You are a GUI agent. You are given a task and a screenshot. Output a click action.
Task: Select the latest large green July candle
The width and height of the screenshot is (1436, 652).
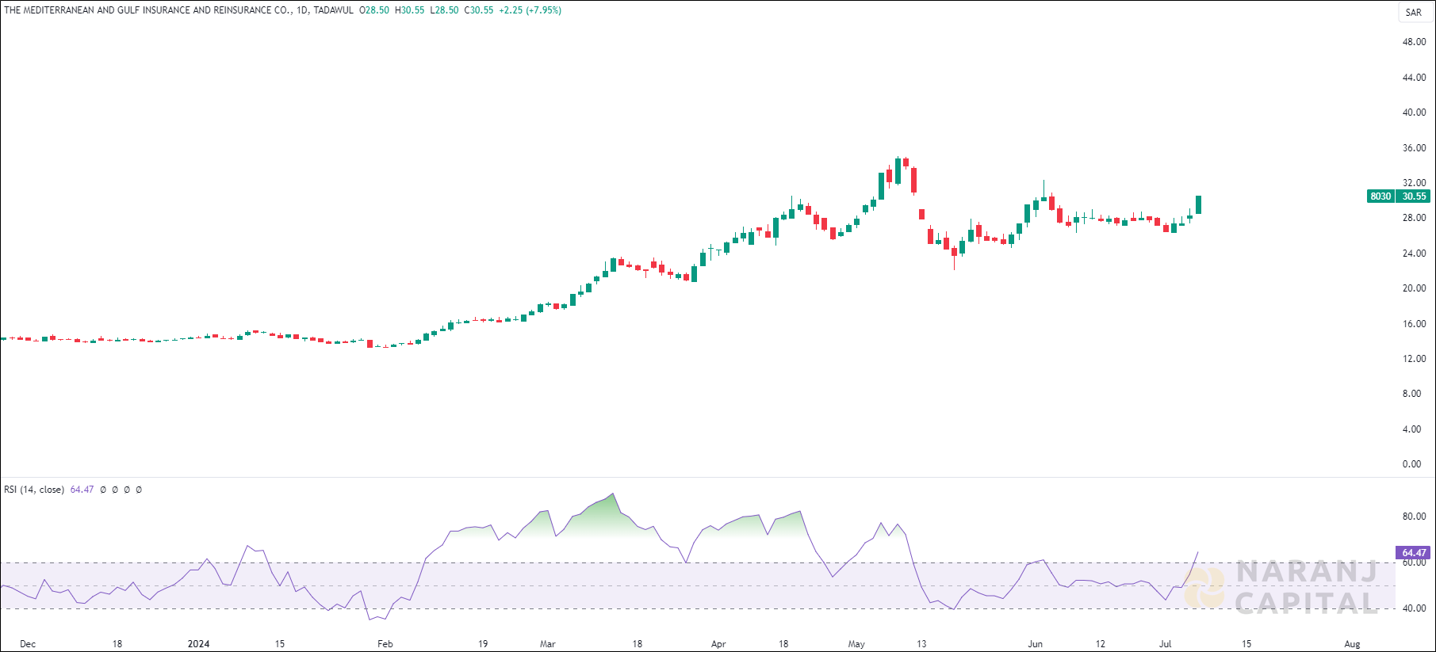(1198, 204)
